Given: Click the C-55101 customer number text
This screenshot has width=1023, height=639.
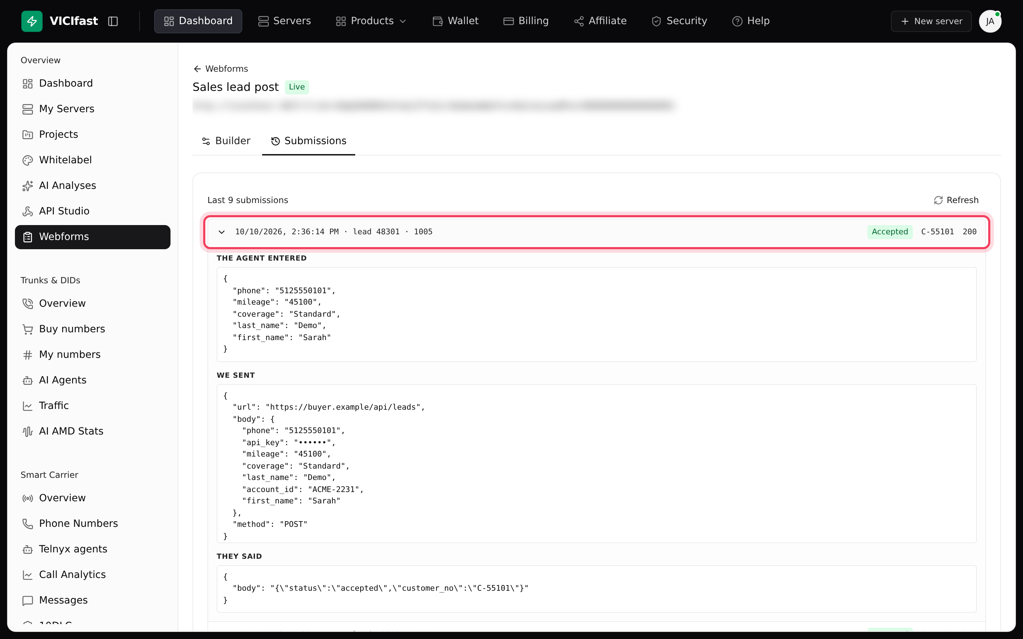Looking at the screenshot, I should tap(937, 232).
